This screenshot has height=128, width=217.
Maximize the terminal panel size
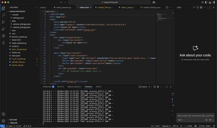point(167,87)
